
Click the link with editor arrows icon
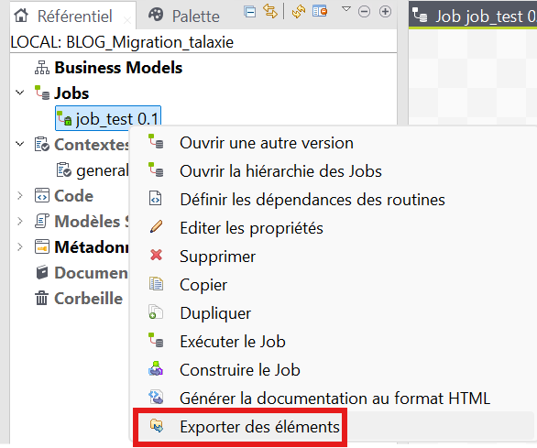(x=270, y=11)
